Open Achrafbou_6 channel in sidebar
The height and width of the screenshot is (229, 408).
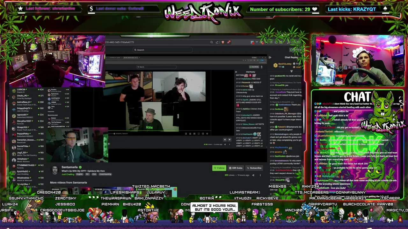(x=27, y=103)
